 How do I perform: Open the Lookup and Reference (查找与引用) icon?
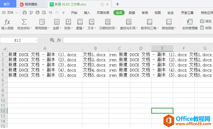129,22
